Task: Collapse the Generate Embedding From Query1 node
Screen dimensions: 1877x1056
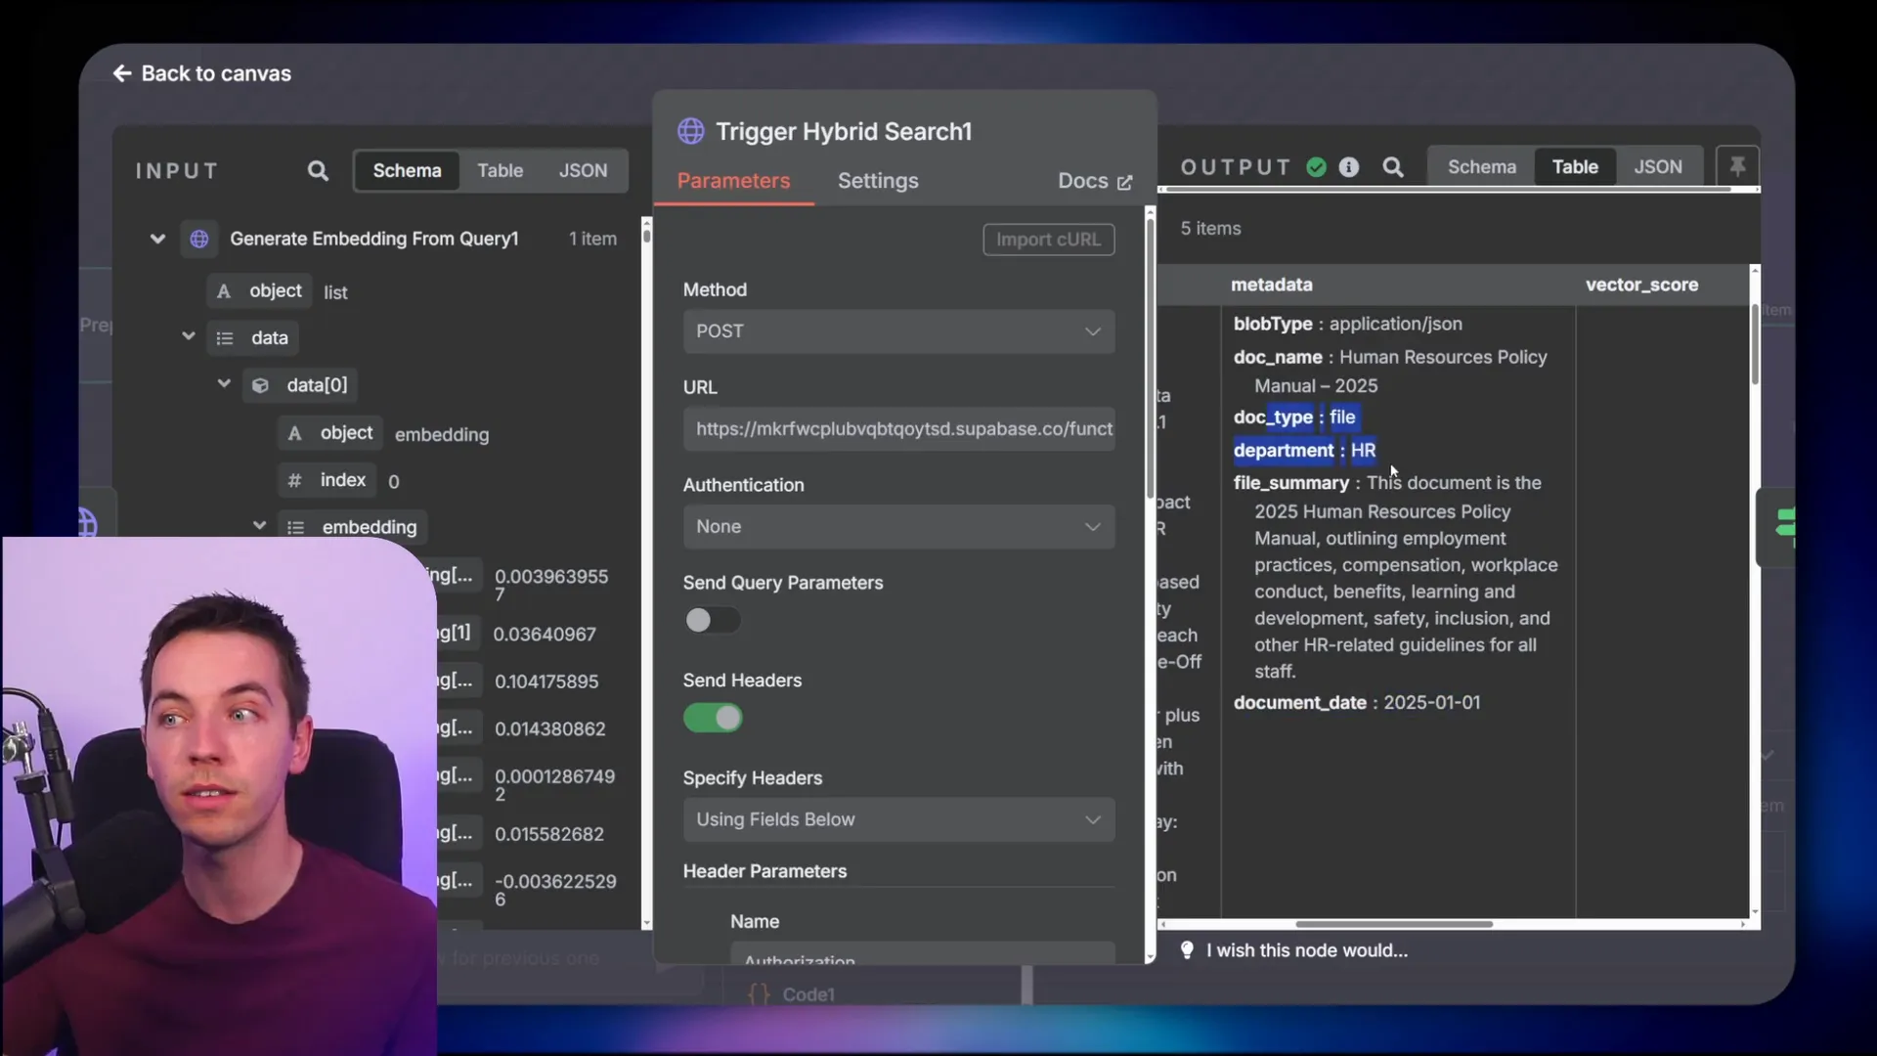Action: (x=157, y=240)
